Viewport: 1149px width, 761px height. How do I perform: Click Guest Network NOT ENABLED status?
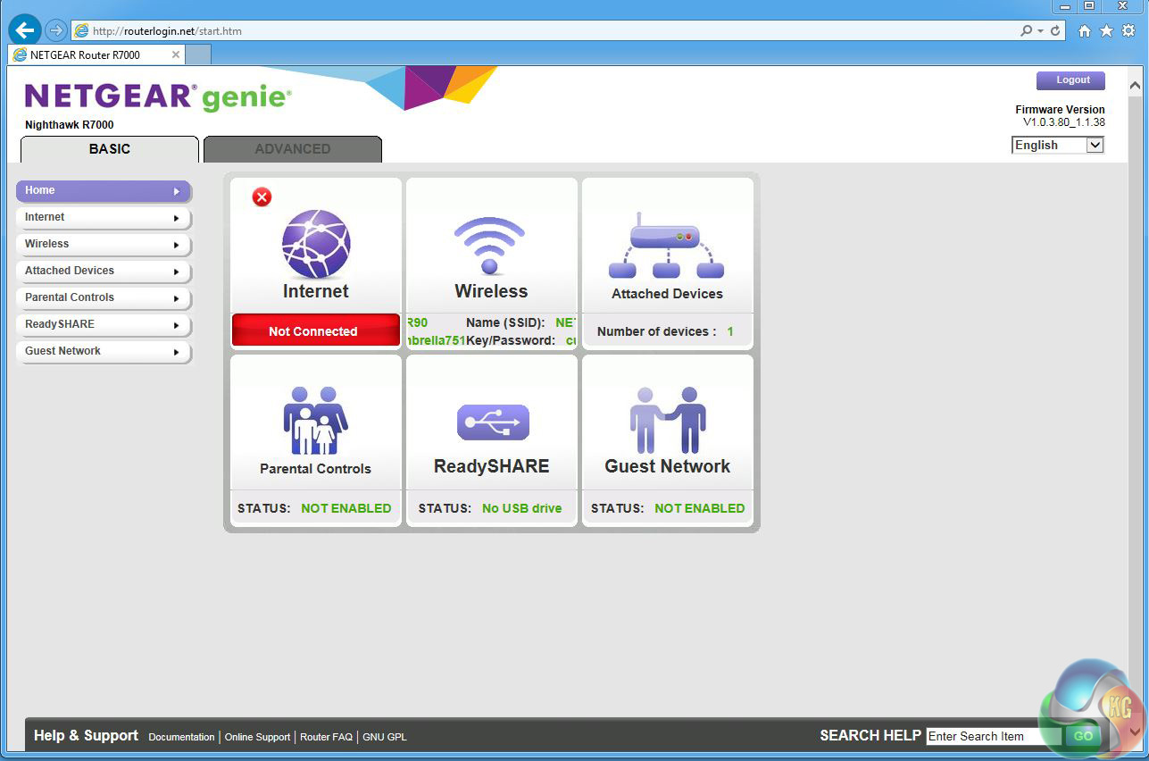click(700, 508)
